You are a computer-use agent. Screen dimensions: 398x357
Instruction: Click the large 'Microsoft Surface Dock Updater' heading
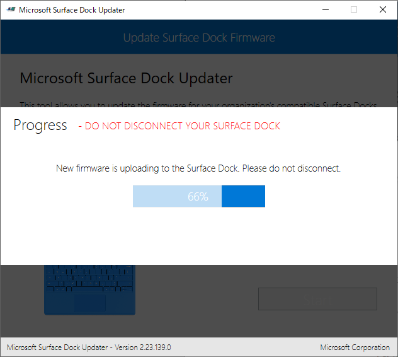click(x=126, y=78)
